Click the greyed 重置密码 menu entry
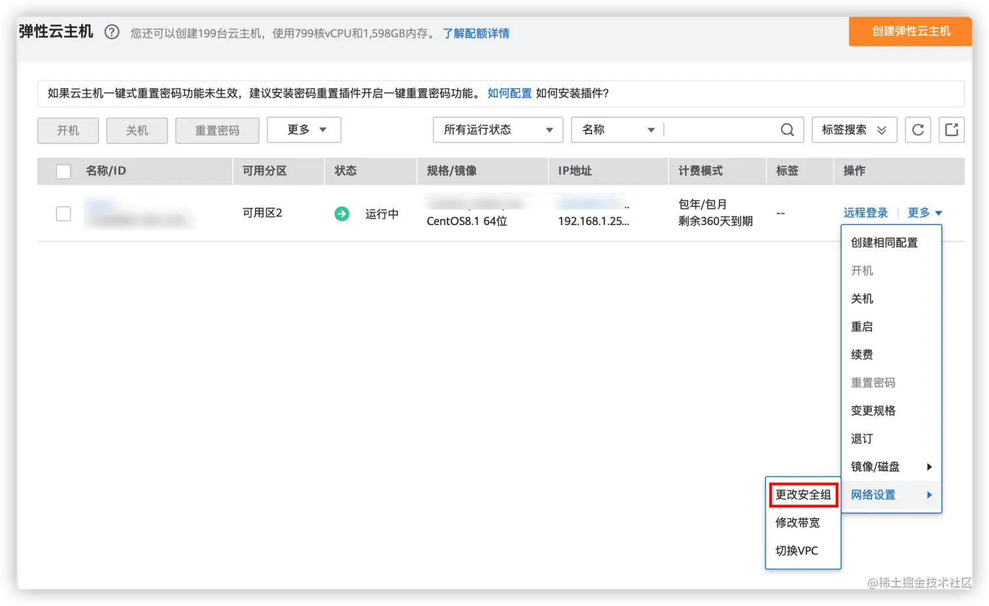Viewport: 989px width, 606px height. pos(873,382)
